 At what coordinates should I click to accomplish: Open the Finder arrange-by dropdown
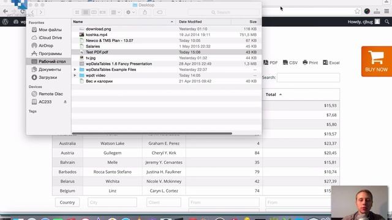116,12
